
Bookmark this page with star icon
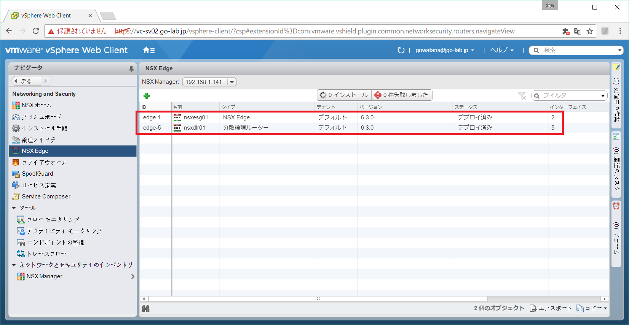click(590, 31)
